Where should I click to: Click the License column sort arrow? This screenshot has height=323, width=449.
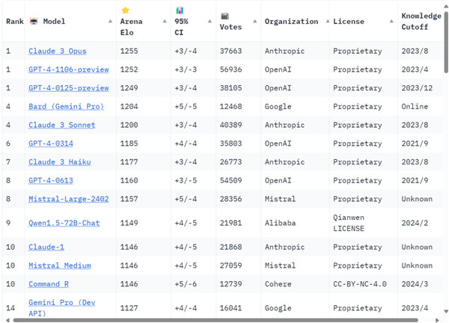[393, 22]
